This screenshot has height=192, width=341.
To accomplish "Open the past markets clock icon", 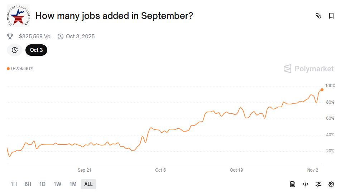I will click(x=15, y=50).
